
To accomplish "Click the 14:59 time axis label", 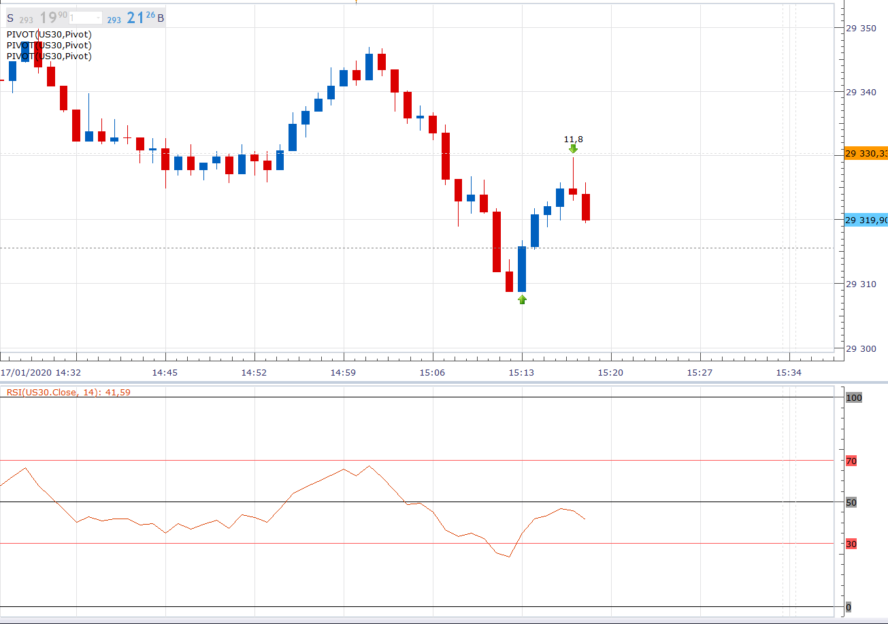I will [344, 372].
